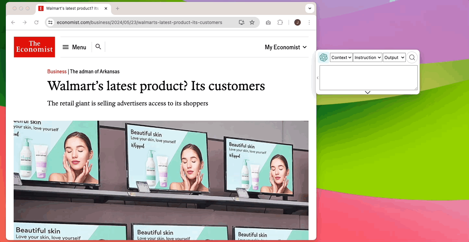Viewport: 469px width, 242px height.
Task: Select the Walmart's latest product tab
Action: point(73,8)
